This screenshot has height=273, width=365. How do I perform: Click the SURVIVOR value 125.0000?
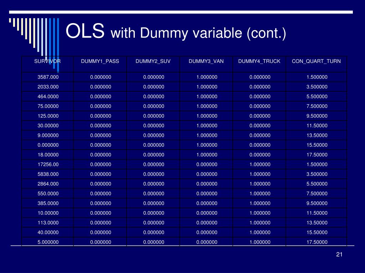pyautogui.click(x=48, y=116)
